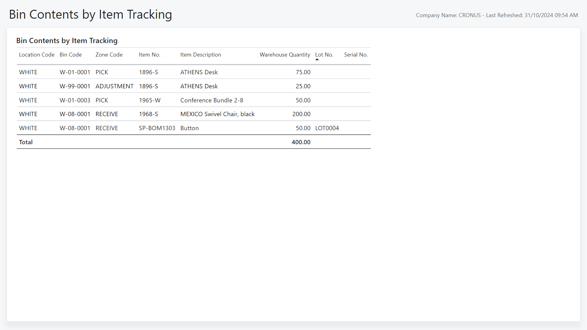
Task: Select the ADJUSTMENT zone row
Action: click(x=114, y=86)
